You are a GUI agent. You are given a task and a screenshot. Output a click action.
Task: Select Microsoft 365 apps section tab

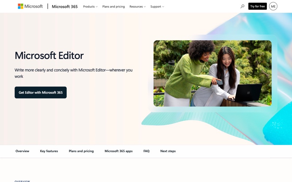pos(119,151)
